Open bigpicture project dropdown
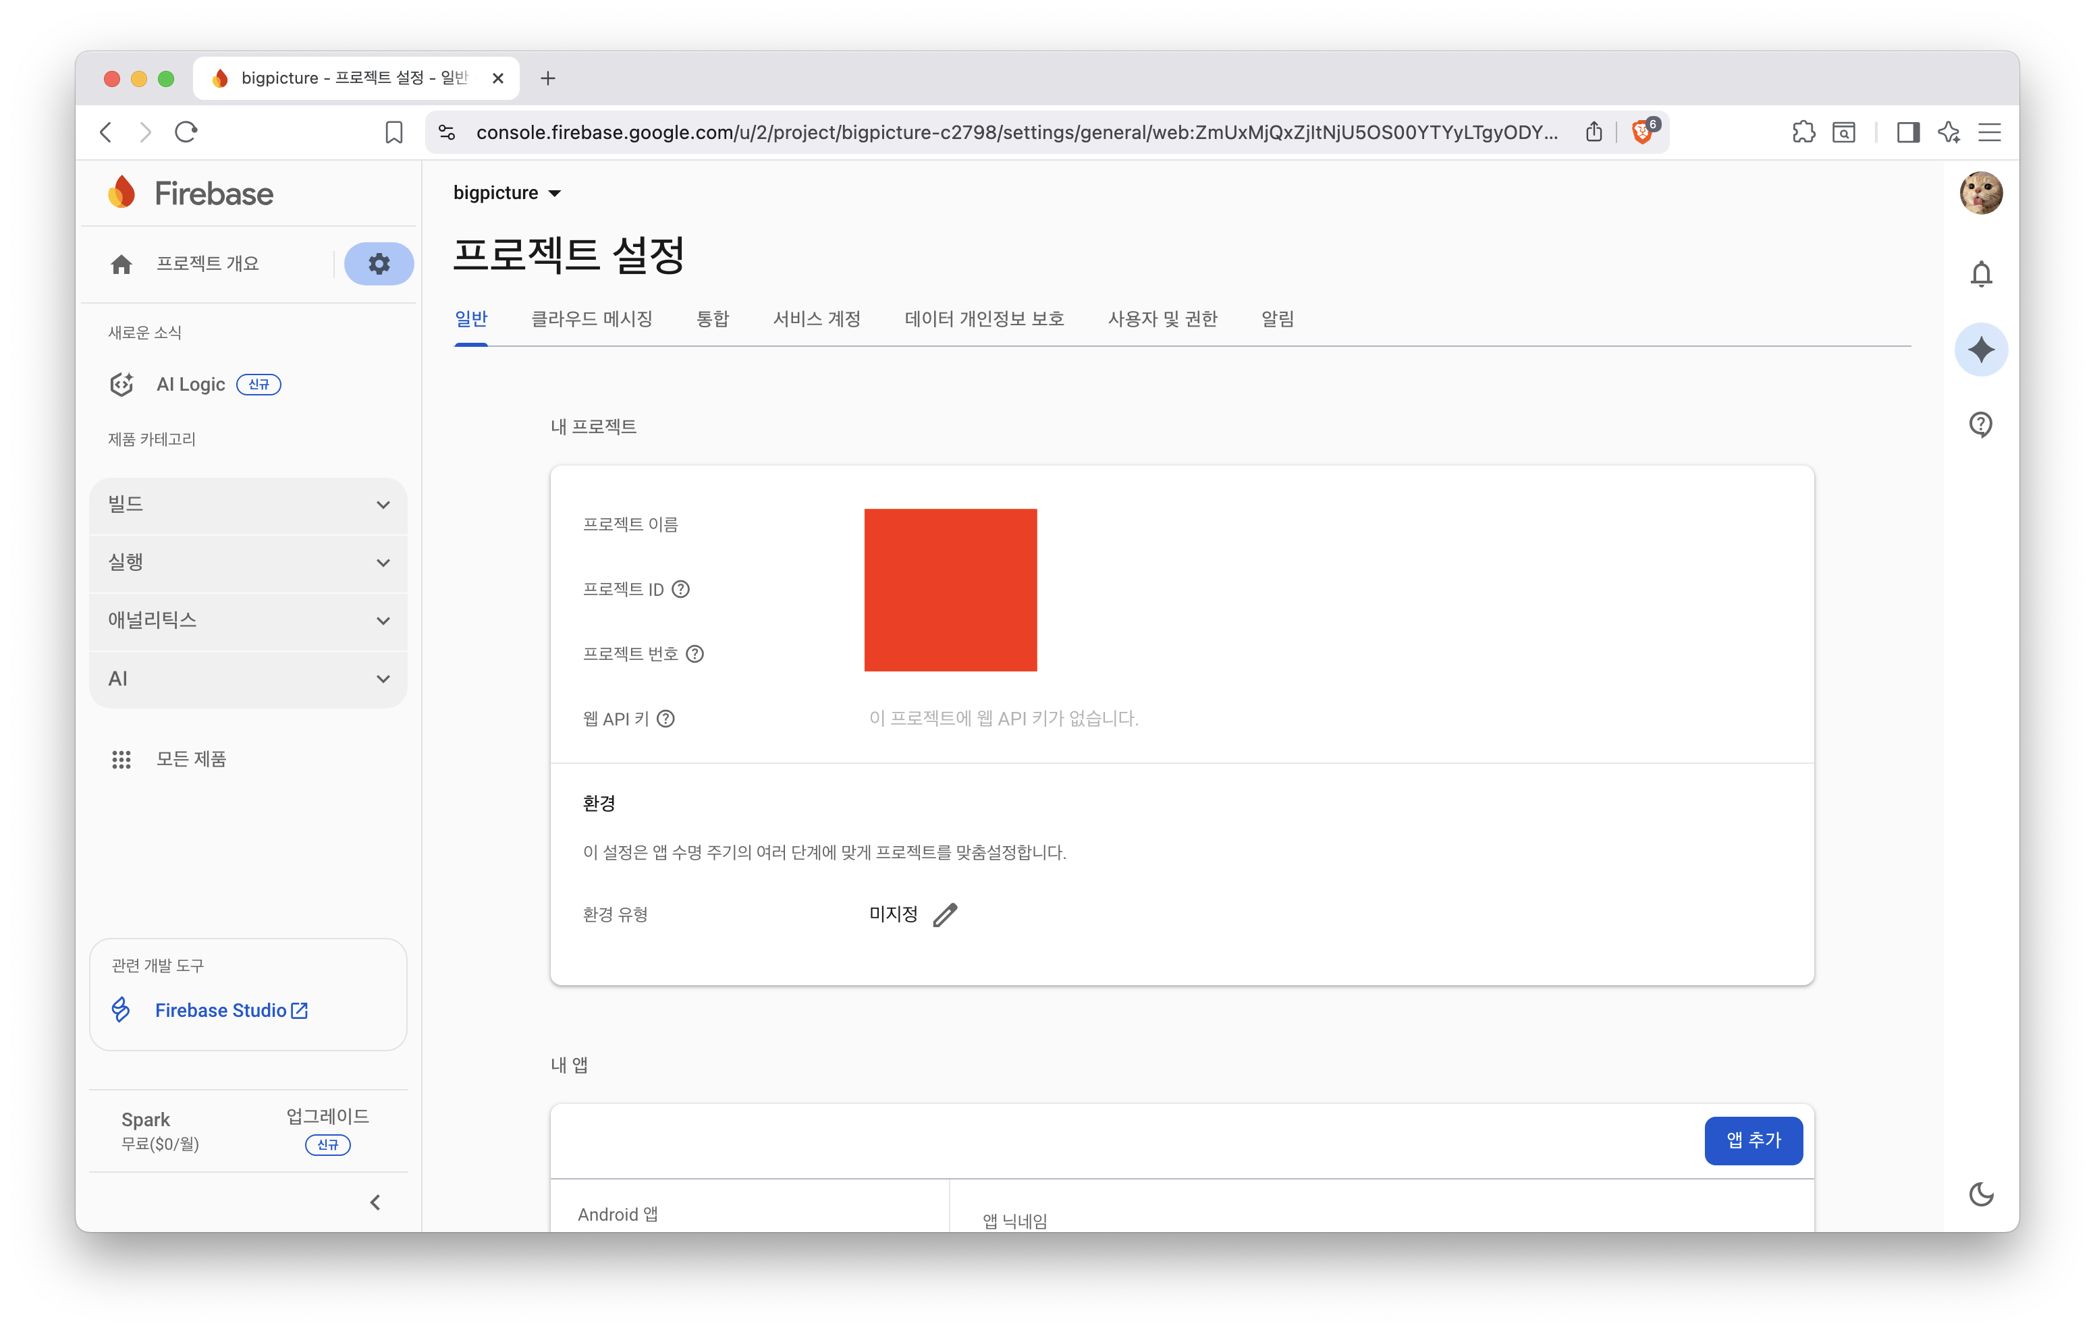 506,193
